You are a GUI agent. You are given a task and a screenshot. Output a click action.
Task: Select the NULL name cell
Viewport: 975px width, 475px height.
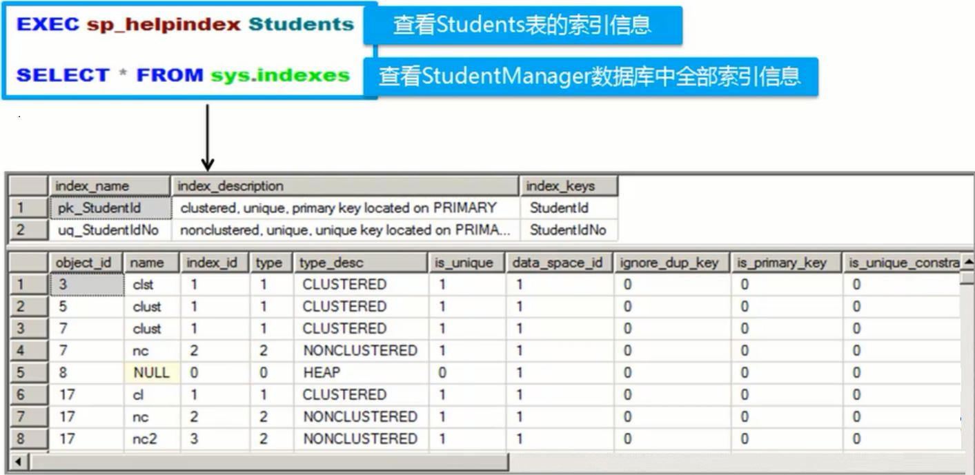151,373
